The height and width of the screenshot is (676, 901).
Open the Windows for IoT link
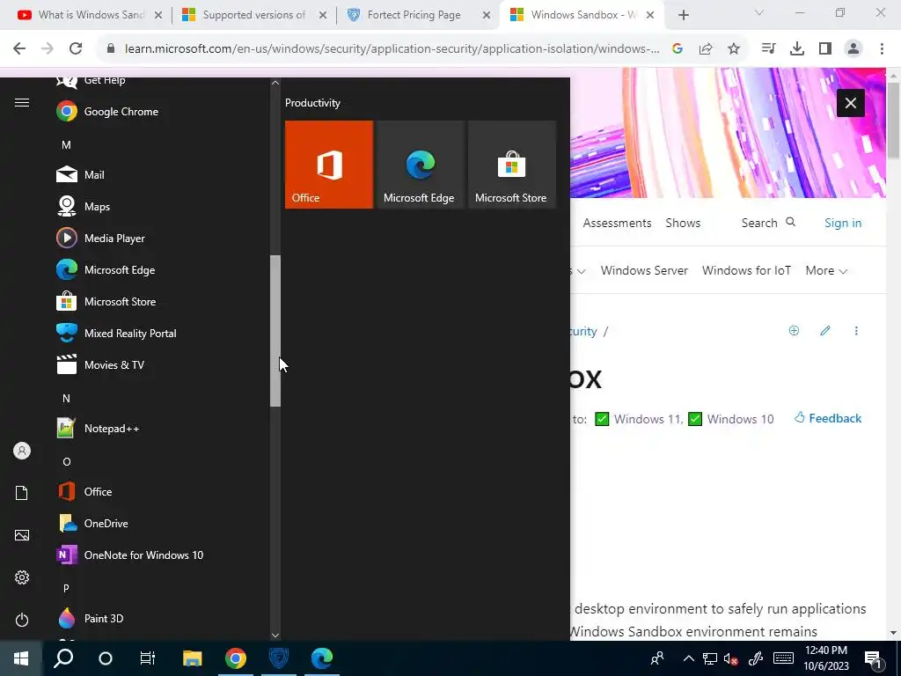pos(746,271)
